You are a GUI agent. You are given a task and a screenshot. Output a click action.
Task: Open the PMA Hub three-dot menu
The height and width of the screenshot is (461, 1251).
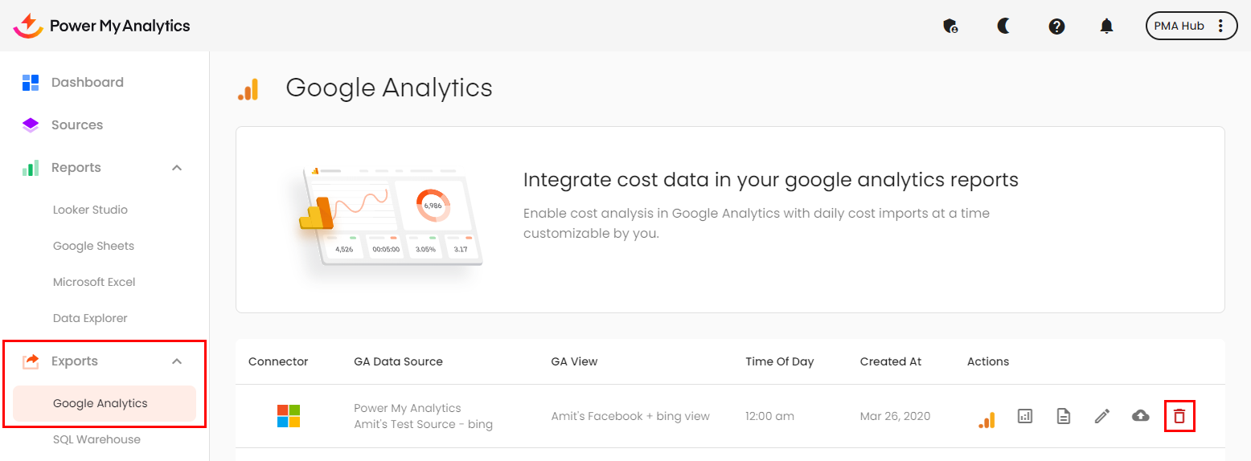pos(1220,26)
